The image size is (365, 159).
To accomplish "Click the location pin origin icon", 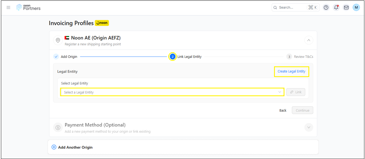I will pos(58,40).
